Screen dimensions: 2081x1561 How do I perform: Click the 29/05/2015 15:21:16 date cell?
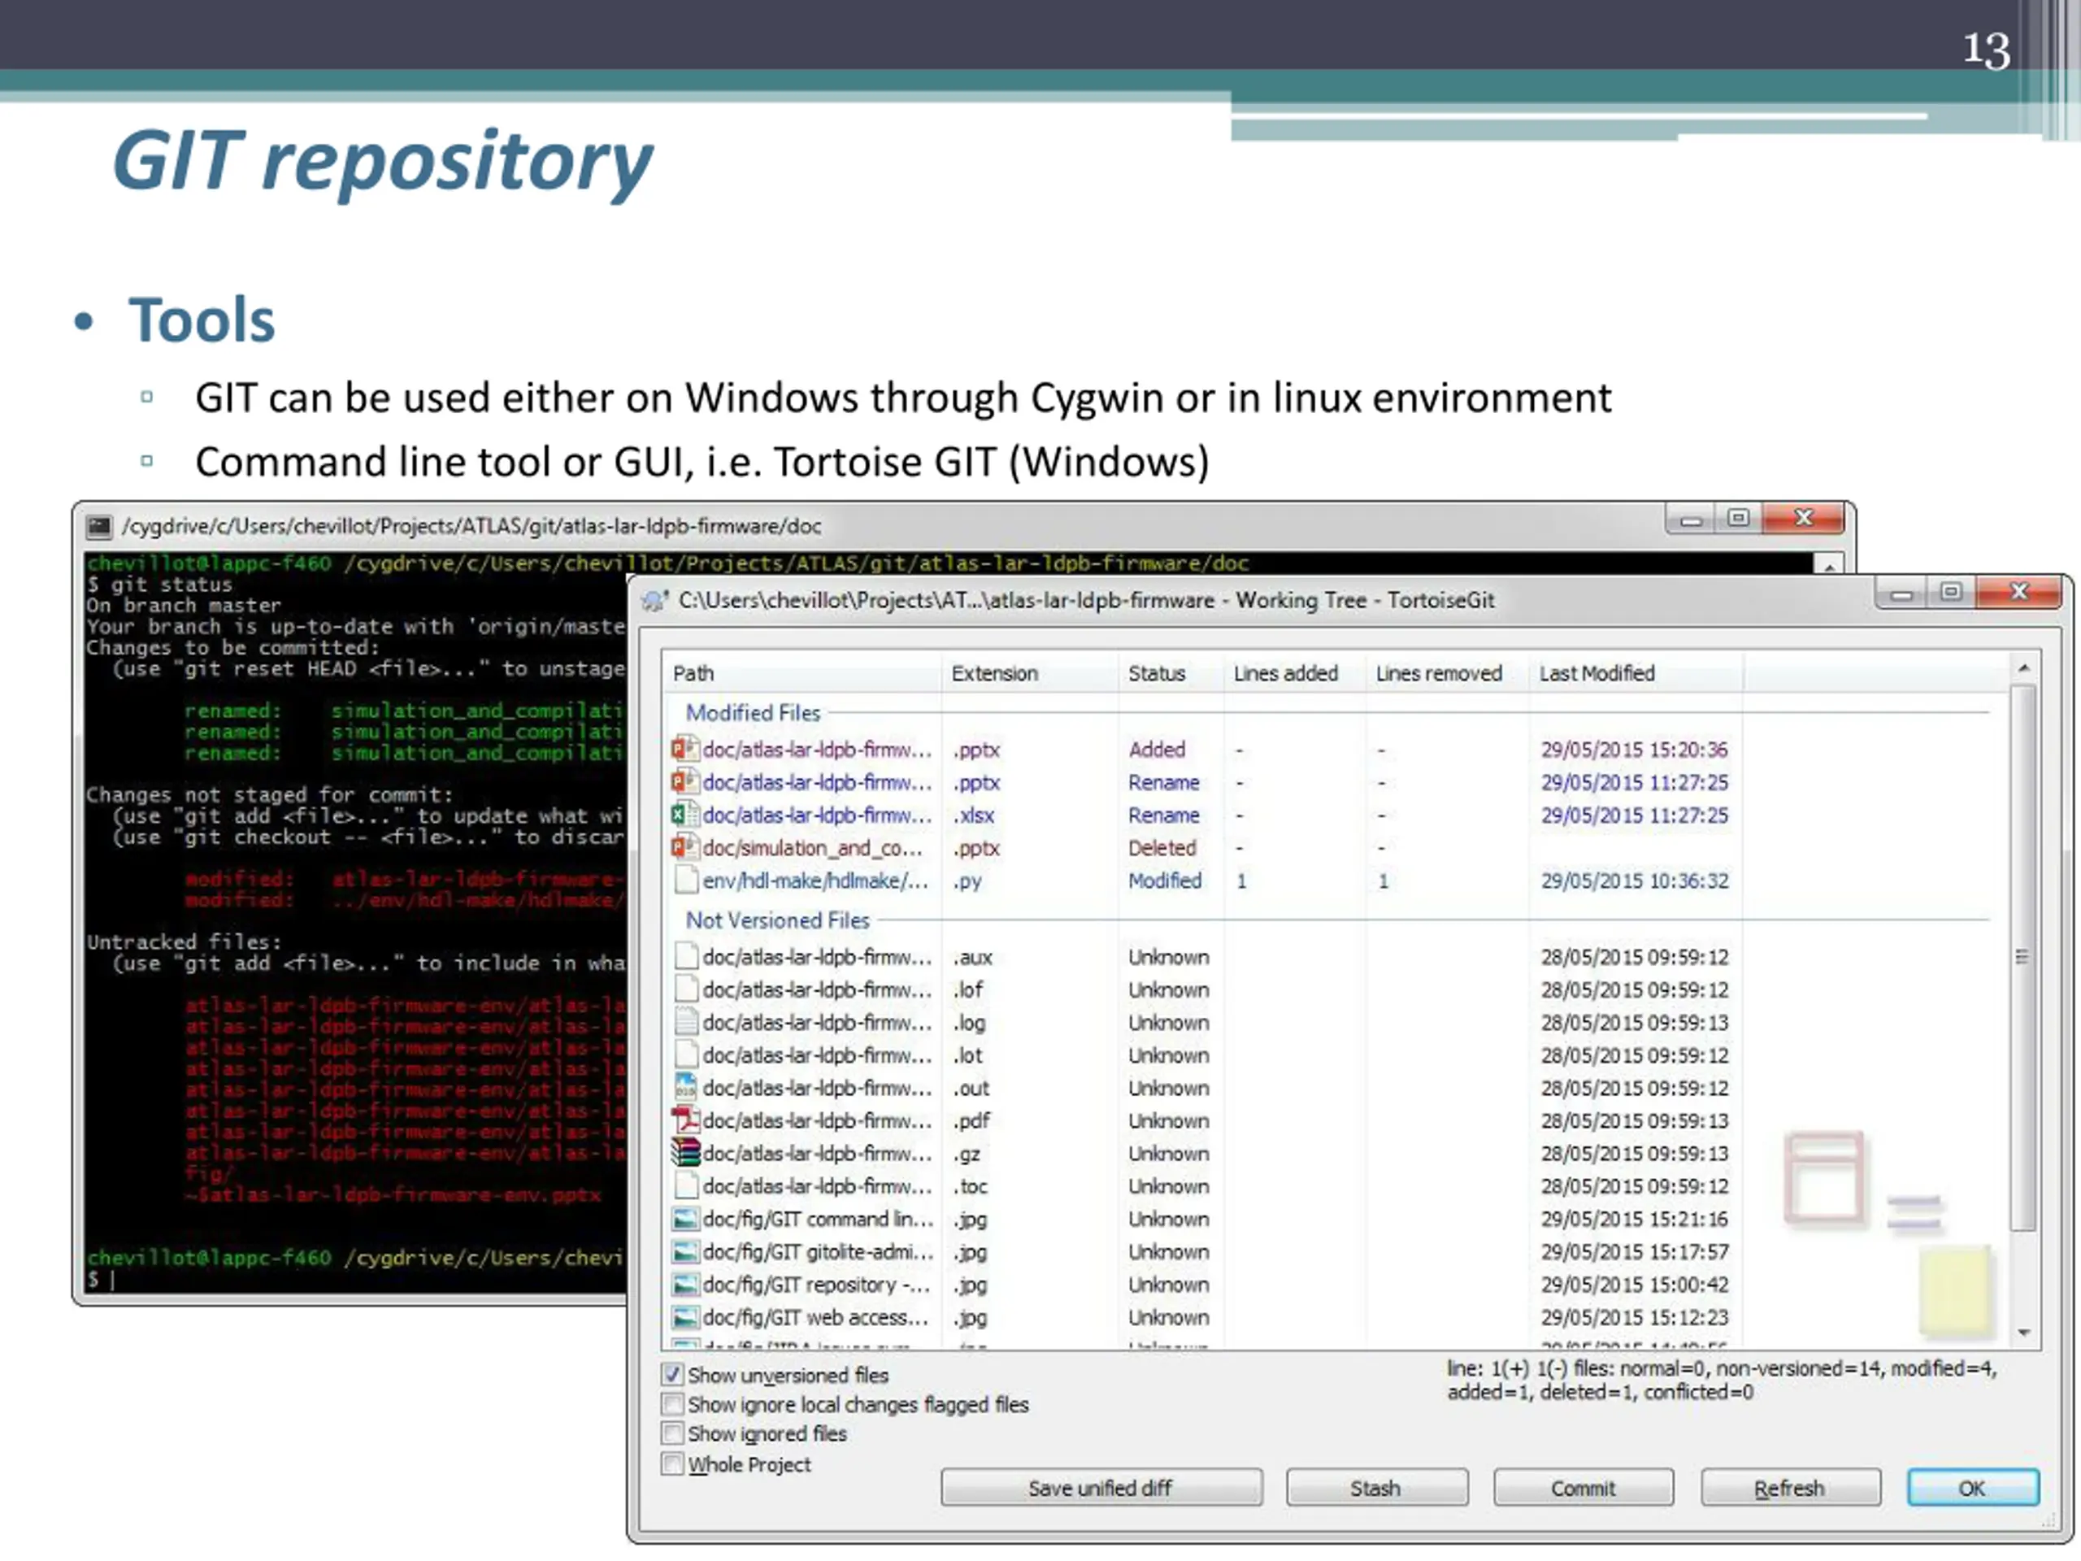[x=1634, y=1220]
